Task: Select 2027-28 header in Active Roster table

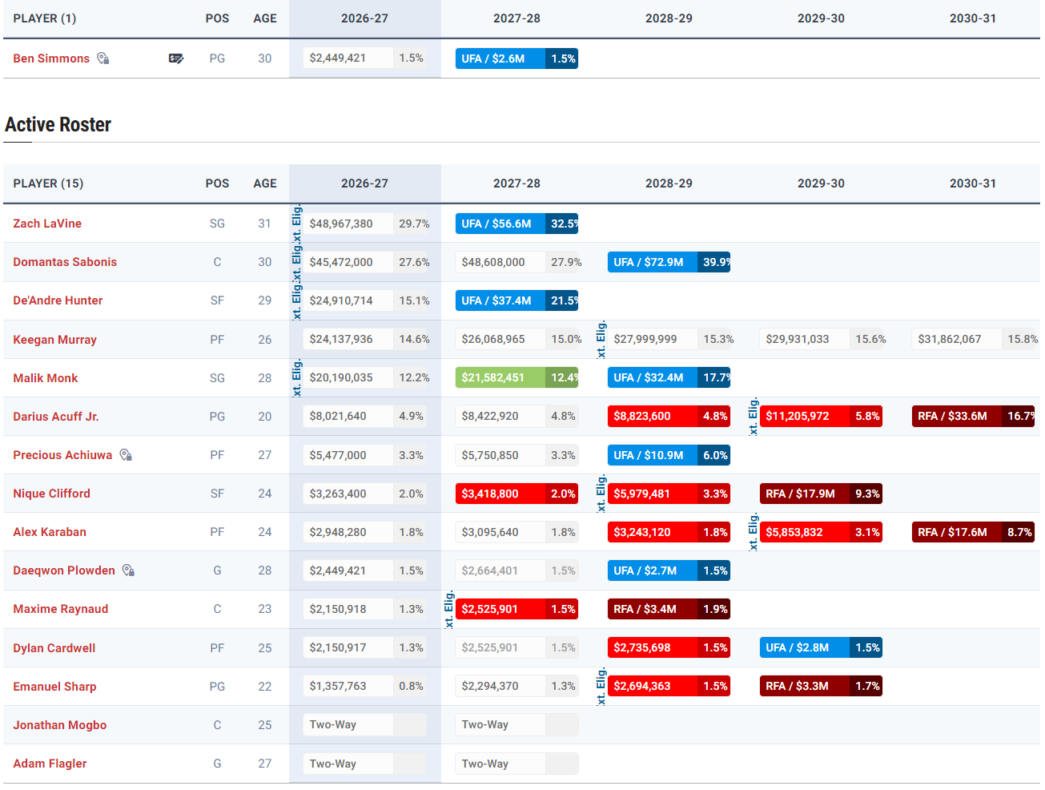Action: click(x=516, y=183)
